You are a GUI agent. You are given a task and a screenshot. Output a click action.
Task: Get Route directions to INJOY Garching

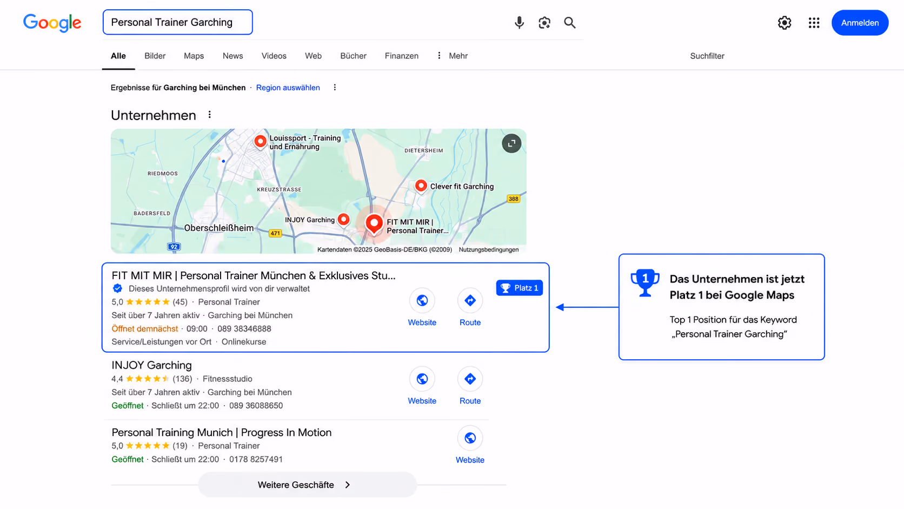click(x=470, y=379)
